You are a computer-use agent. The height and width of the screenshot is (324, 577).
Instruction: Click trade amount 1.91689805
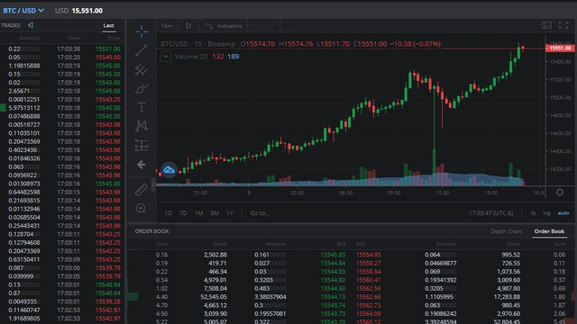pos(24,319)
